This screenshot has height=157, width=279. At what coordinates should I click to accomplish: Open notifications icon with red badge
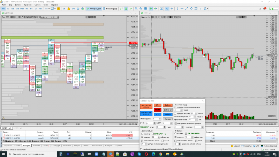click(x=265, y=8)
